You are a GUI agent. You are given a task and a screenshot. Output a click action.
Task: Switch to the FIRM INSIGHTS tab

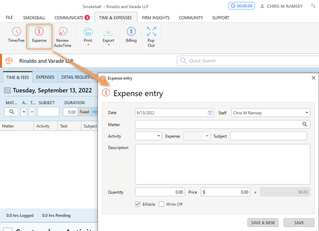coord(156,18)
